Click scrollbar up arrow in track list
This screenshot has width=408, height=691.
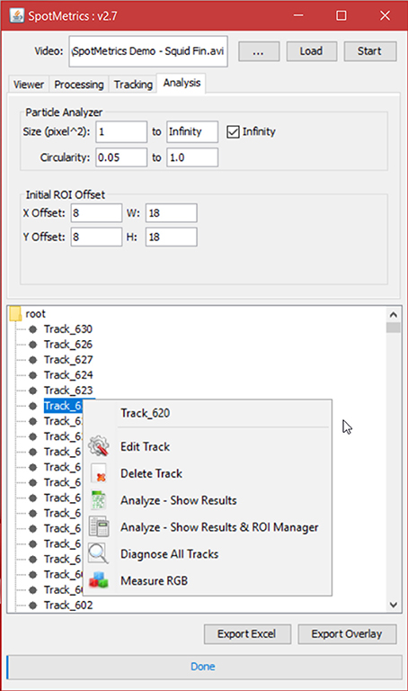click(x=394, y=315)
